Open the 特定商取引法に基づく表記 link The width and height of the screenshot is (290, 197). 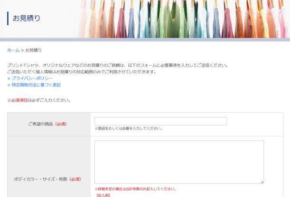[36, 85]
